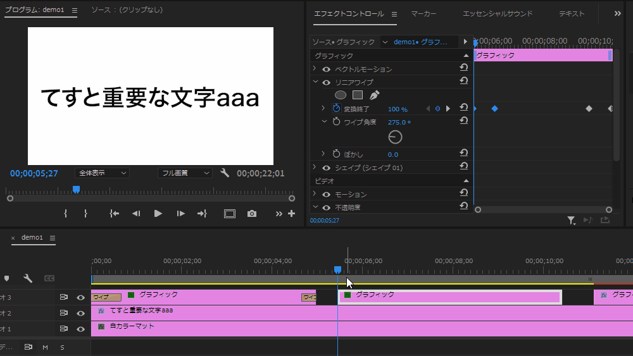
Task: Reset the シェイプ (シェイプ 01) effect
Action: click(463, 166)
